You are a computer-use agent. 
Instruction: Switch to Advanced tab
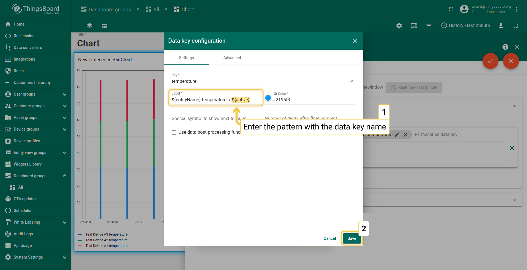pos(232,58)
